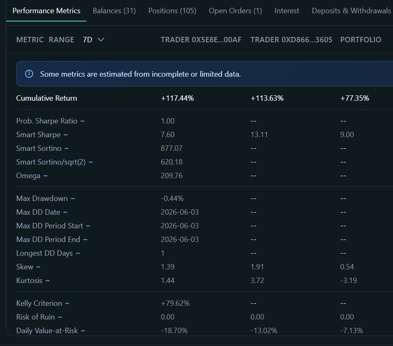Switch to the Interest tab

(287, 11)
